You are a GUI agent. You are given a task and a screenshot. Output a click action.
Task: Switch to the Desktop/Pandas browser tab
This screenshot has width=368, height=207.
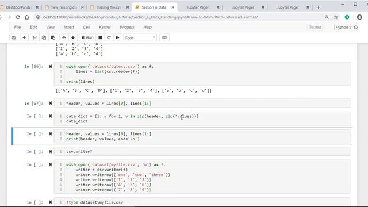tap(19, 7)
